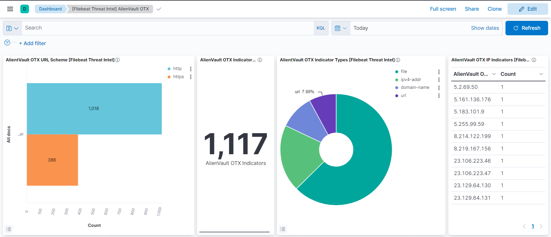Open options for file legend item
551x237 pixels.
(439, 72)
